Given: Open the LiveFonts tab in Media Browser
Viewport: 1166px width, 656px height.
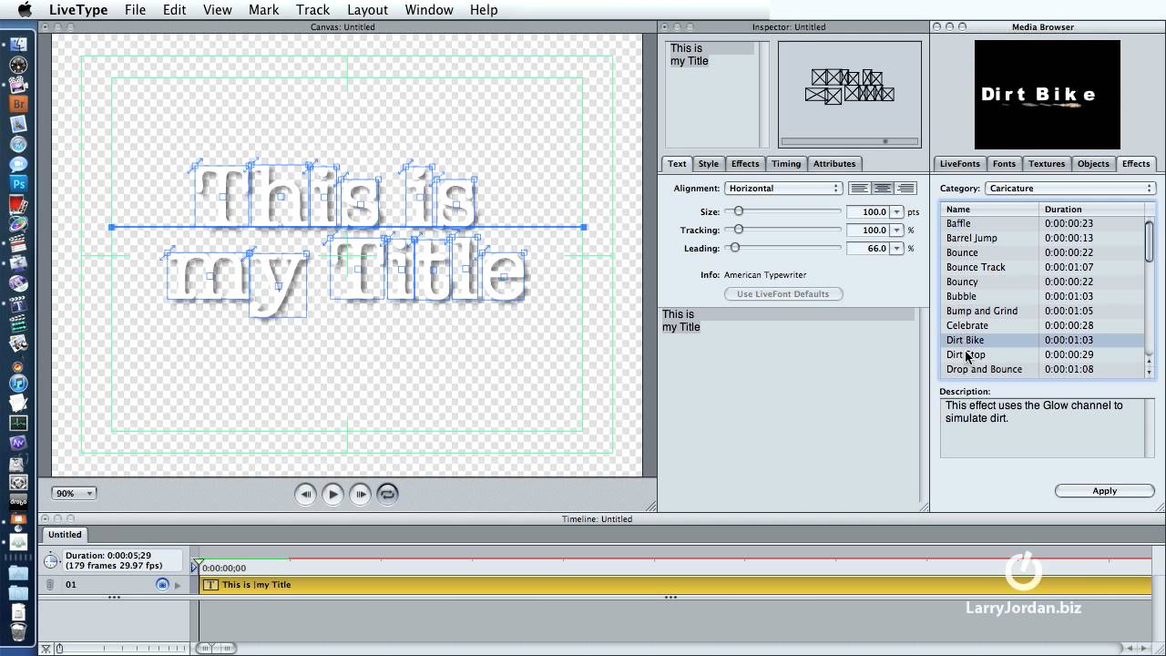Looking at the screenshot, I should [x=960, y=164].
